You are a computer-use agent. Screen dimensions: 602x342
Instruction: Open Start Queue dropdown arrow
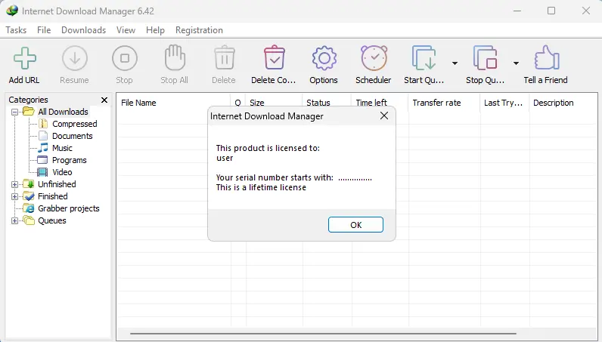tap(455, 63)
